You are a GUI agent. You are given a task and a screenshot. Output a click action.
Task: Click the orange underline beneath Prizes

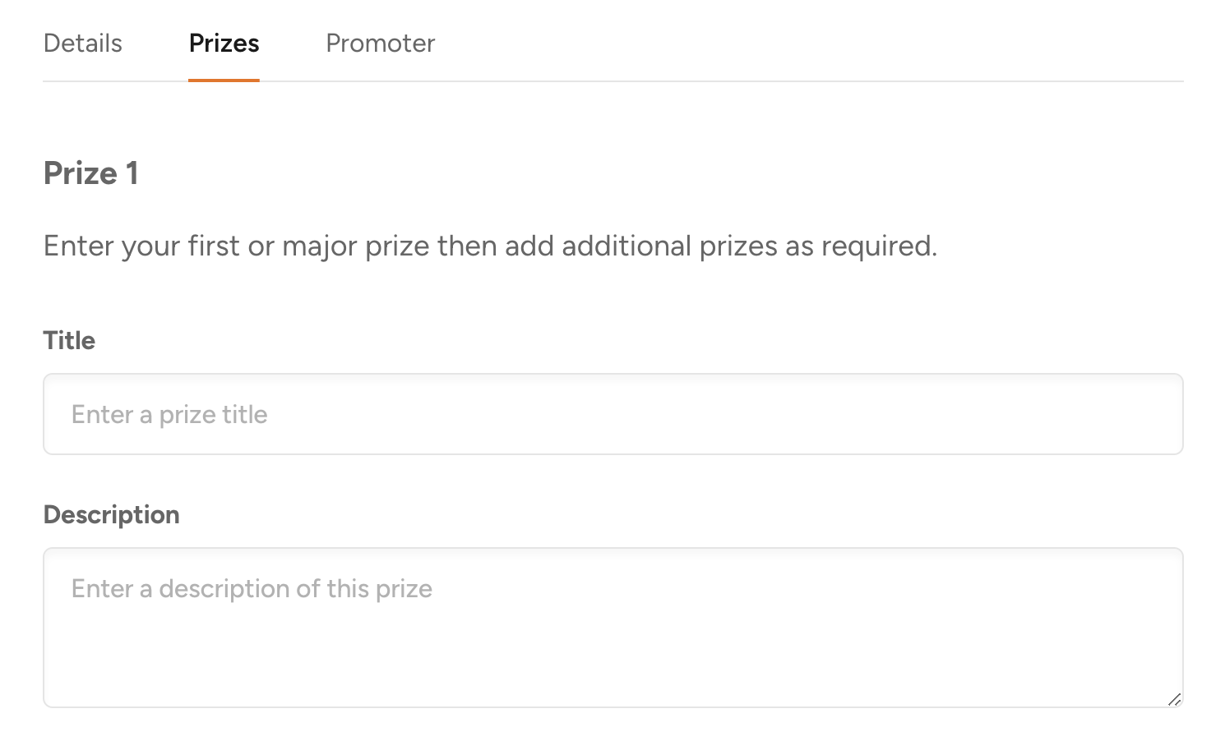[x=224, y=80]
